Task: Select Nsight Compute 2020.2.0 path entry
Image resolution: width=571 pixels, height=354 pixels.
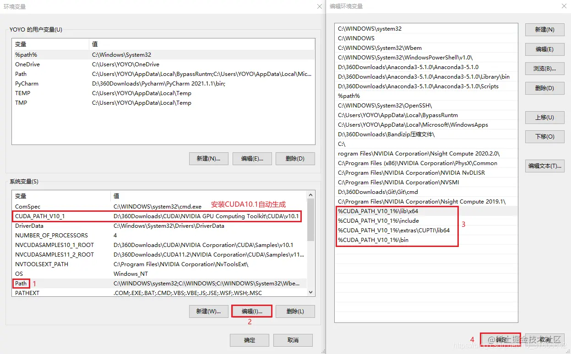Action: pos(426,153)
